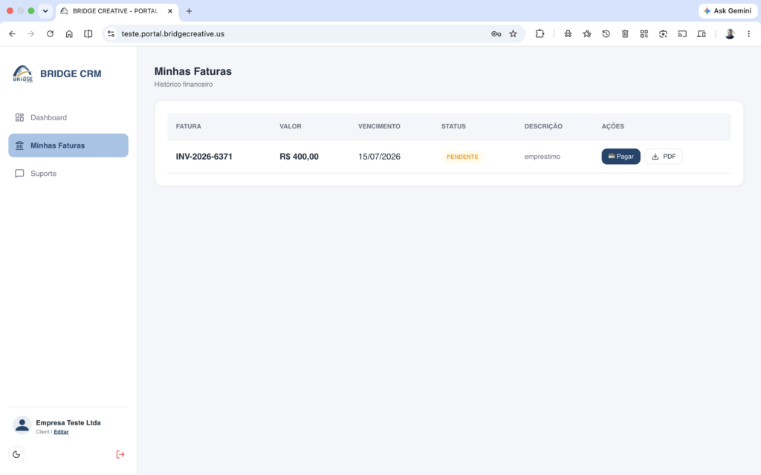
Task: Click the browser forward arrow
Action: (x=31, y=34)
